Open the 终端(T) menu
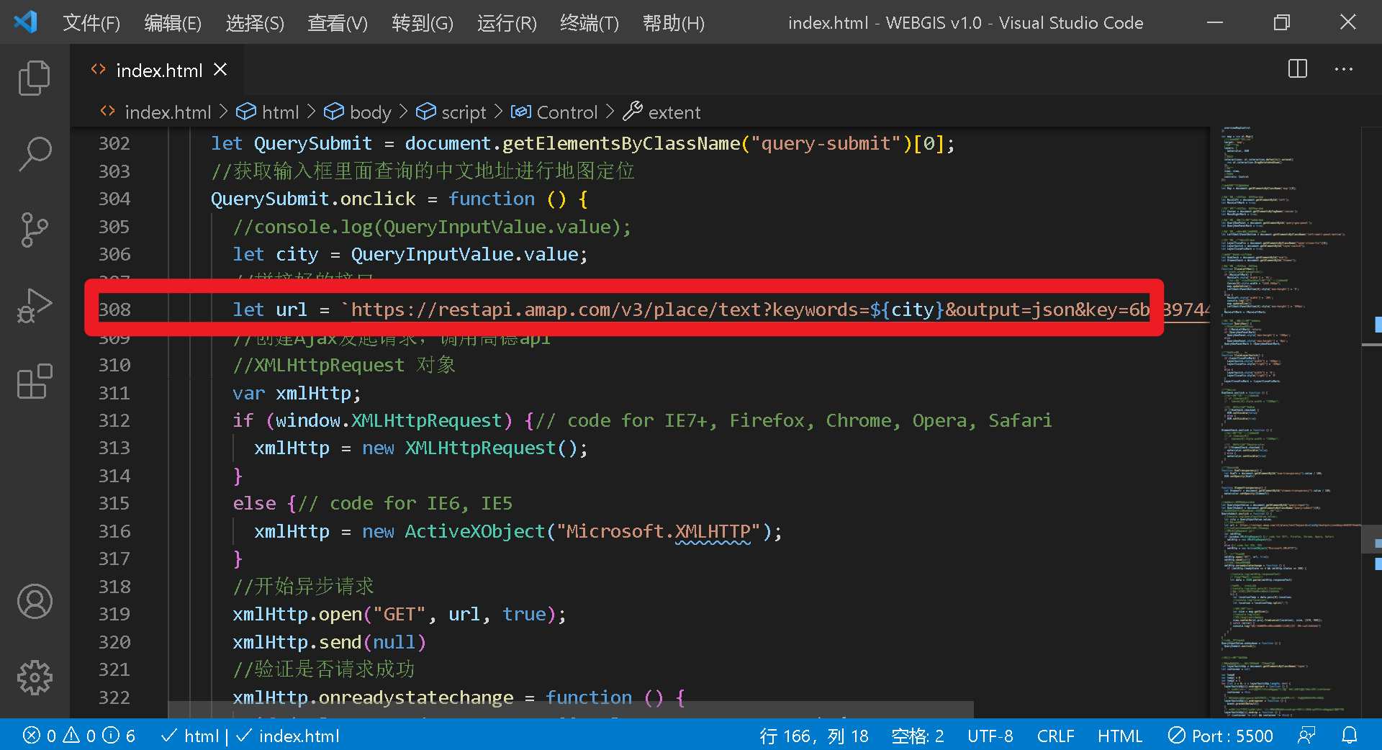The height and width of the screenshot is (750, 1382). (590, 23)
